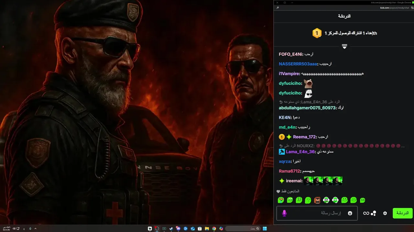
Task: Click the gold number 1 rank badge
Action: [x=317, y=33]
